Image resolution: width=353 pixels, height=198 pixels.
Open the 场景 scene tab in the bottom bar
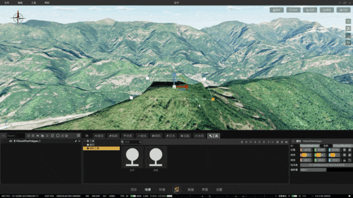point(148,190)
